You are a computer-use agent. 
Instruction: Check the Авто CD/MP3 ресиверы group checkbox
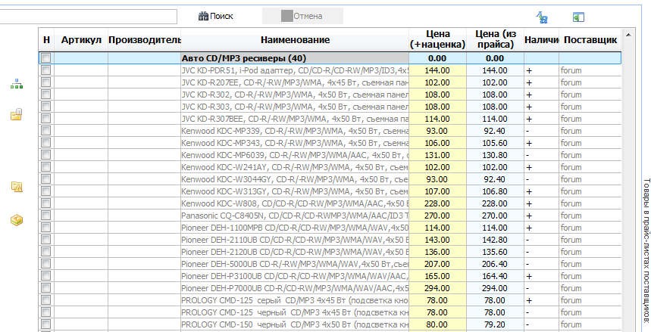pos(46,58)
